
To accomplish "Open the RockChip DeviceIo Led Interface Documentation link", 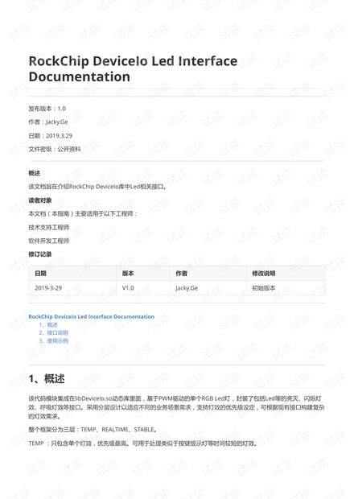I will [x=91, y=316].
